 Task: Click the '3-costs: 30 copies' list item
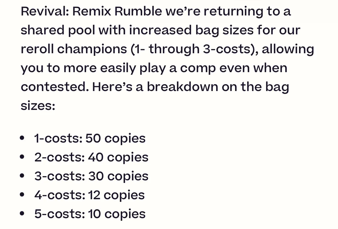[91, 176]
